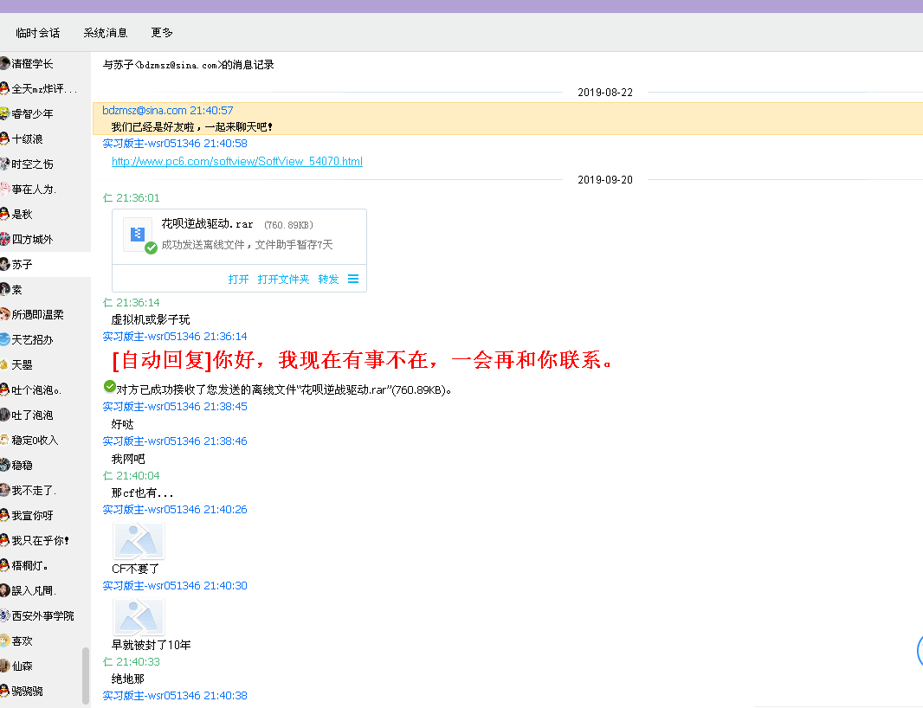Click the 2019-09-20 date separator
The image size is (923, 708).
pyautogui.click(x=605, y=179)
